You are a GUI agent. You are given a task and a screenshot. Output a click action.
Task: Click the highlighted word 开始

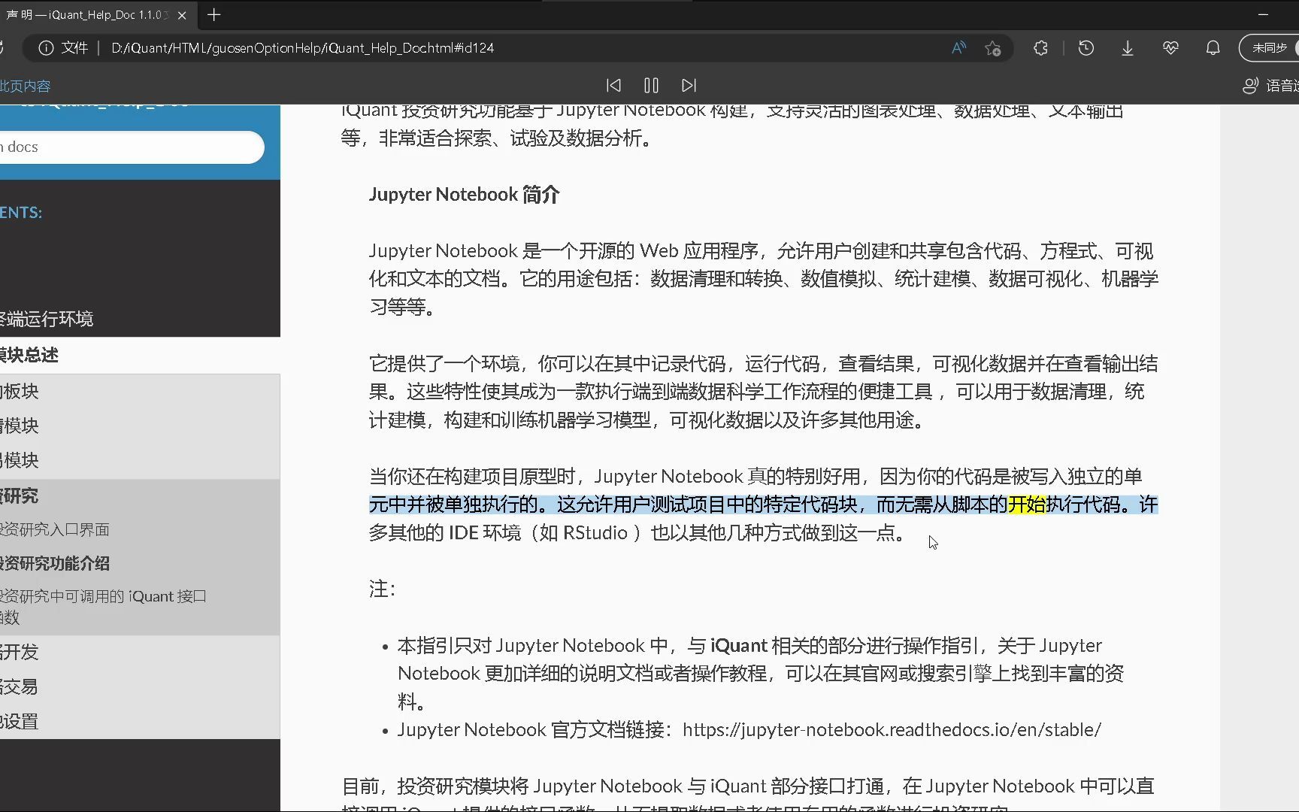pos(1026,504)
